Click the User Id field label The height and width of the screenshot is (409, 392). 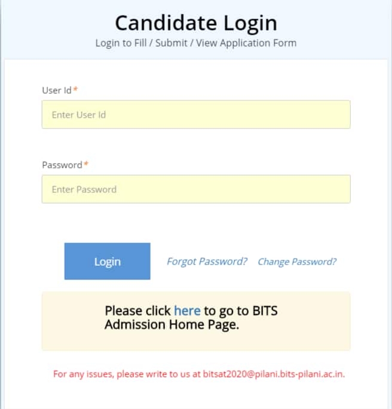57,91
